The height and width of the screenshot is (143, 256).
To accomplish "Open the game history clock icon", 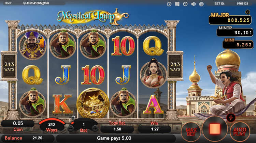I will tap(169, 4).
